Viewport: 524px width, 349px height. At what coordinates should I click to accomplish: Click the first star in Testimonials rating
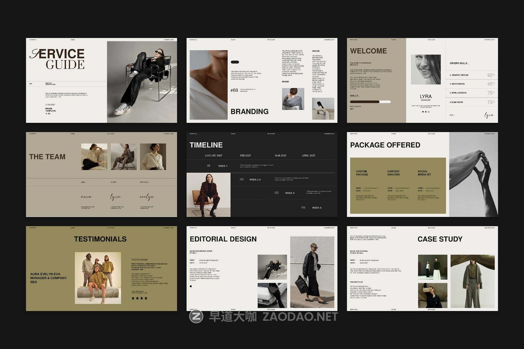(133, 298)
